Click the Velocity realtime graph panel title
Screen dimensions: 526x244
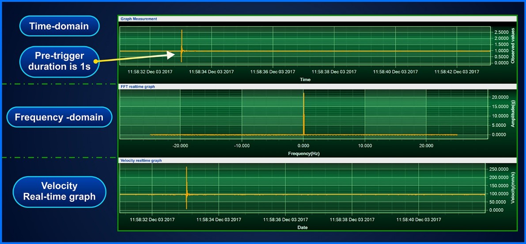click(141, 160)
